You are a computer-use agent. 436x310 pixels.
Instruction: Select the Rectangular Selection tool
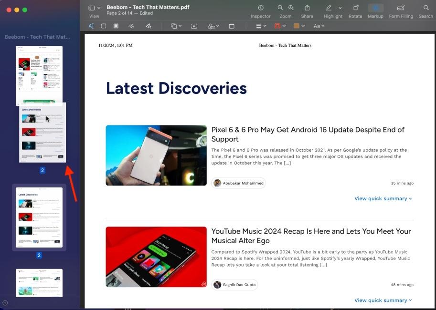pyautogui.click(x=104, y=26)
